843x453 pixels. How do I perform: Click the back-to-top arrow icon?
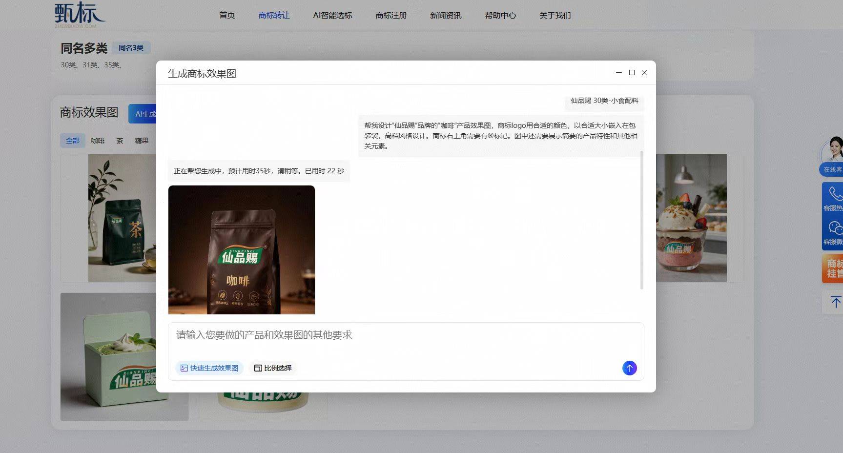[x=835, y=302]
